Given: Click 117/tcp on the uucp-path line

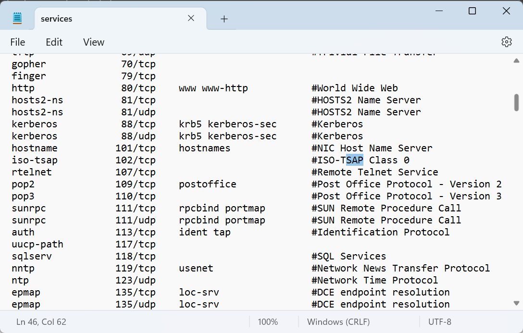Looking at the screenshot, I should coord(136,244).
